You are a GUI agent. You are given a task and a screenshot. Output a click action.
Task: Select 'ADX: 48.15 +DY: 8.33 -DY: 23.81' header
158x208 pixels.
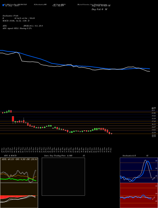click(19, 159)
